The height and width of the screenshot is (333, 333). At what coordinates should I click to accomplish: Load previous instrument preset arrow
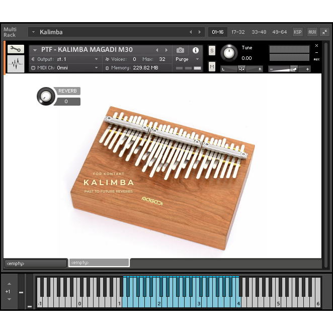pyautogui.click(x=157, y=50)
